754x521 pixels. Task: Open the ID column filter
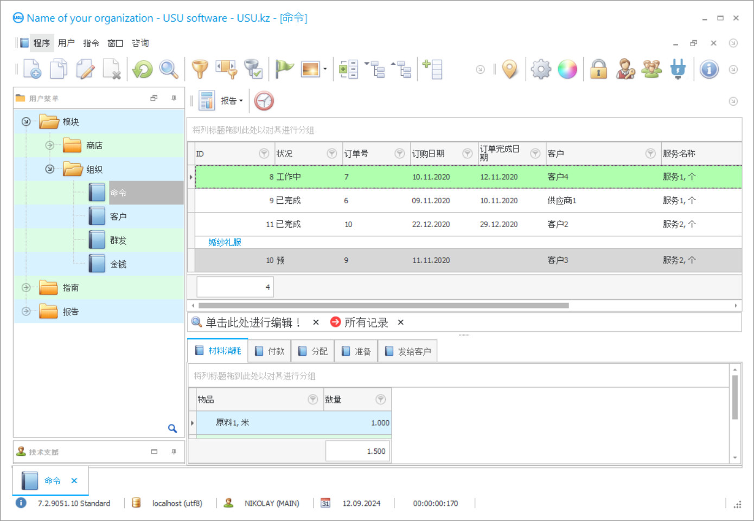pos(264,153)
